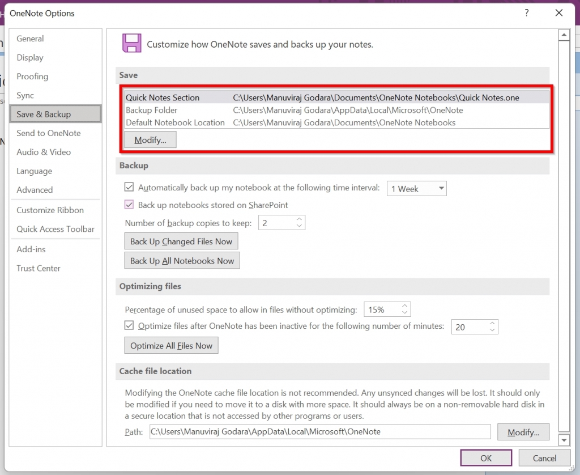
Task: Disable automatic notebook backup
Action: [x=129, y=186]
